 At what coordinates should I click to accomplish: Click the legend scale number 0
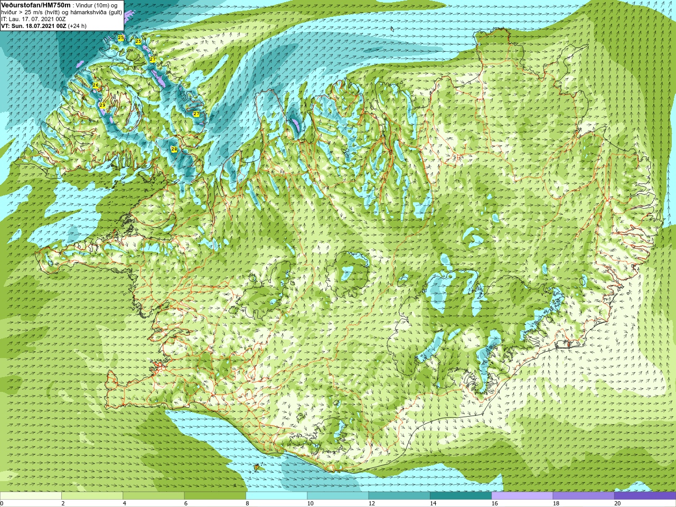pyautogui.click(x=2, y=503)
